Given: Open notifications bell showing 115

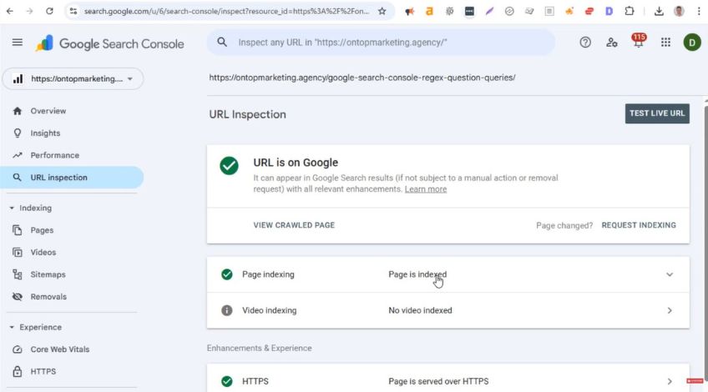Looking at the screenshot, I should [639, 41].
